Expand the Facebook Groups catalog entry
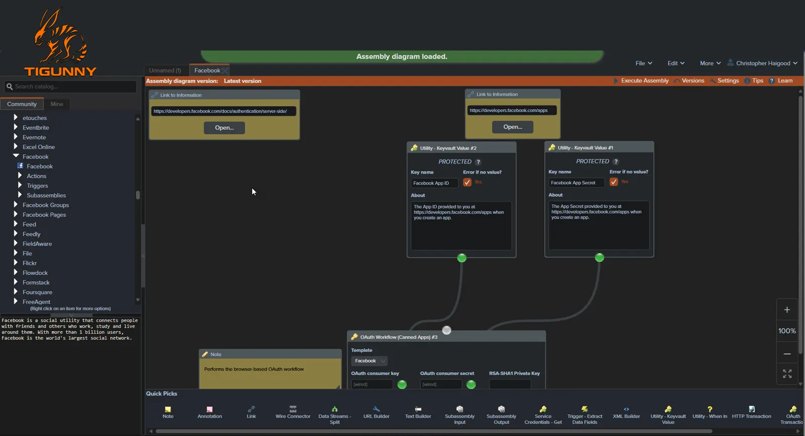 pos(16,204)
